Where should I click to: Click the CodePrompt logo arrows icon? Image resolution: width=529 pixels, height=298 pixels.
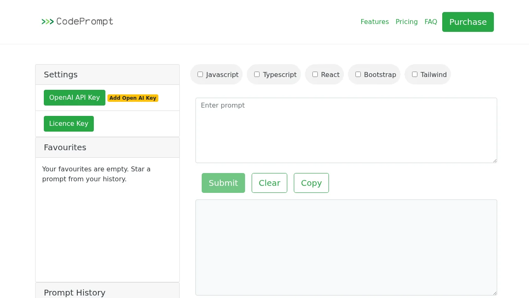point(48,22)
